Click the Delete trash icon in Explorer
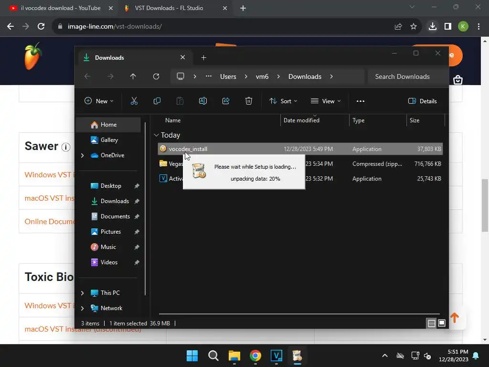 248,101
